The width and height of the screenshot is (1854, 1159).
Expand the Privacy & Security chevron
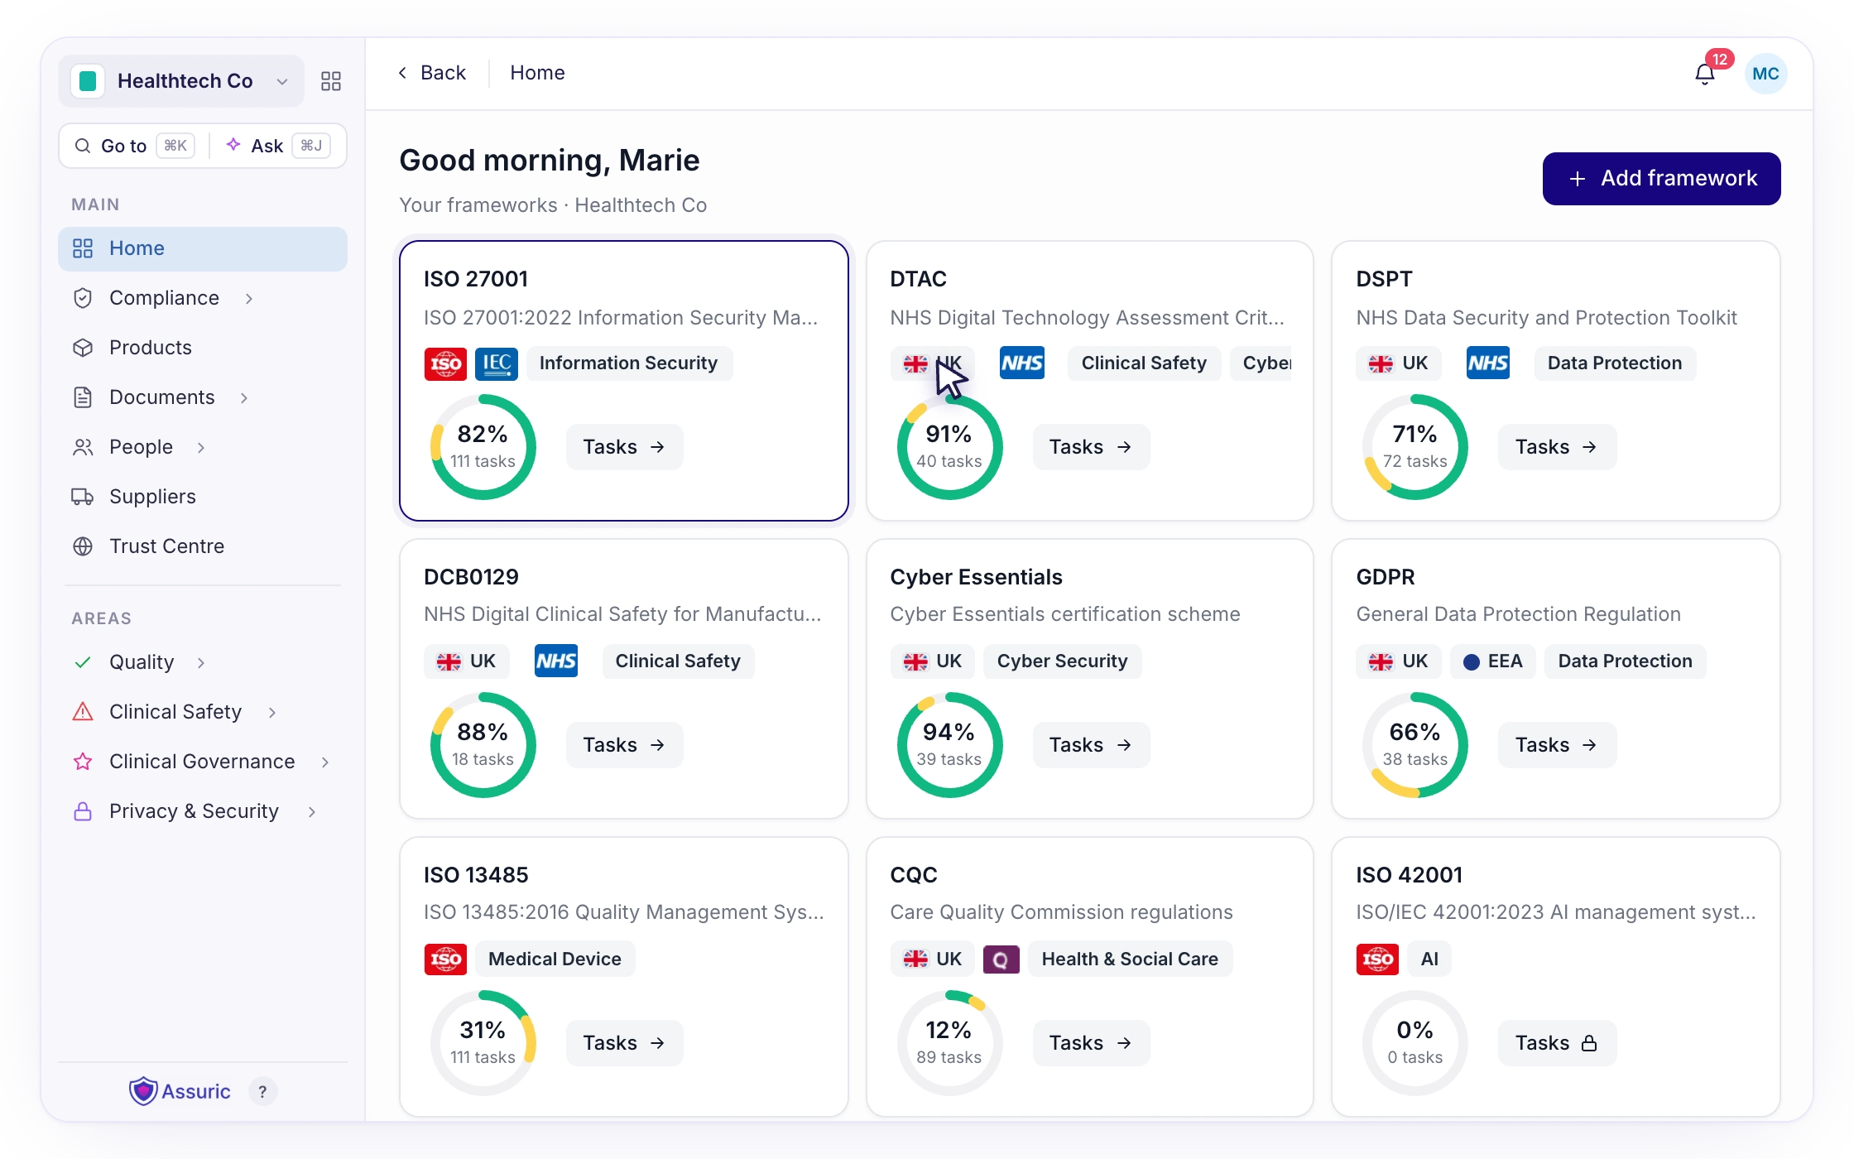pyautogui.click(x=312, y=811)
